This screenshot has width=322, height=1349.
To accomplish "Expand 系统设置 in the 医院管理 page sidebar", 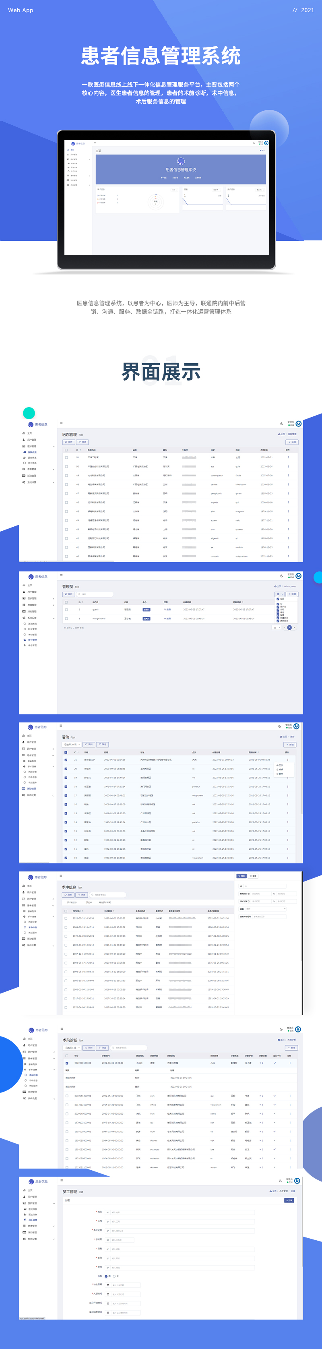I will tap(38, 482).
